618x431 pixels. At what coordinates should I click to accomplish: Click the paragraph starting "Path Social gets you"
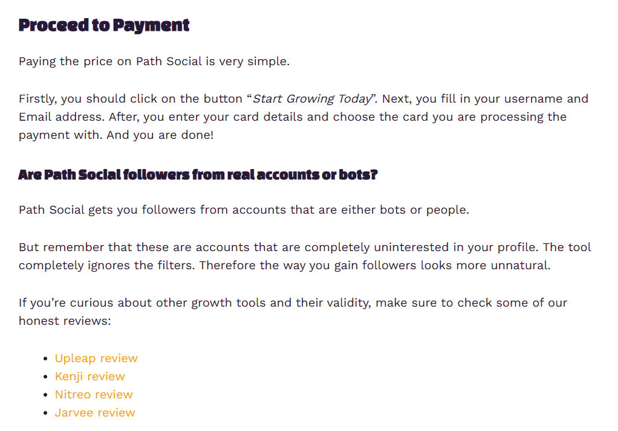pyautogui.click(x=244, y=210)
